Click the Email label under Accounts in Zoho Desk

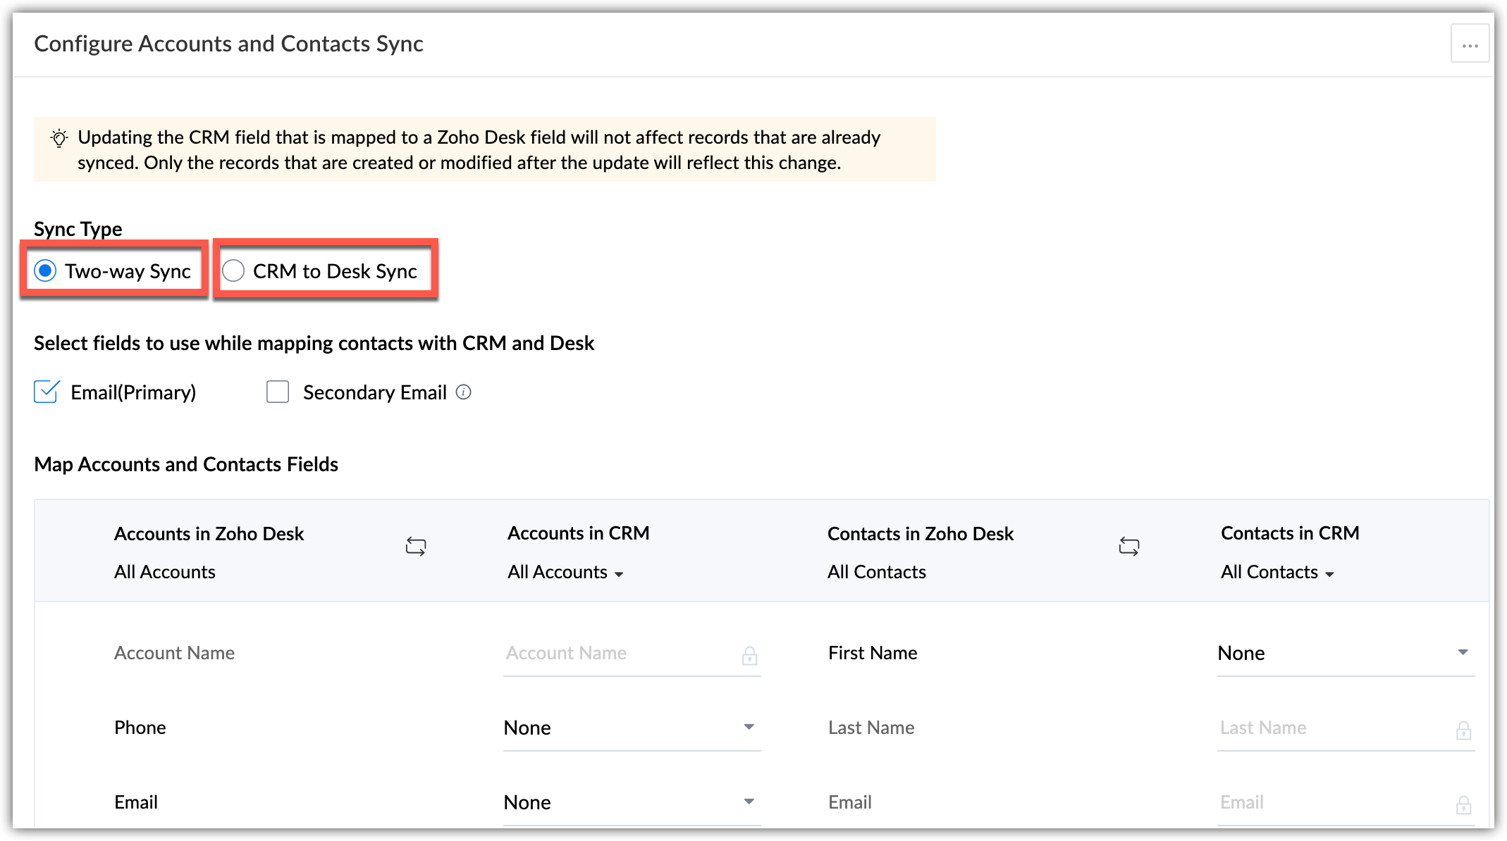[x=136, y=802]
